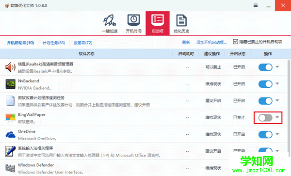This screenshot has width=291, height=176.
Task: Toggle the 系统输入法相关程序 switch
Action: (x=265, y=150)
